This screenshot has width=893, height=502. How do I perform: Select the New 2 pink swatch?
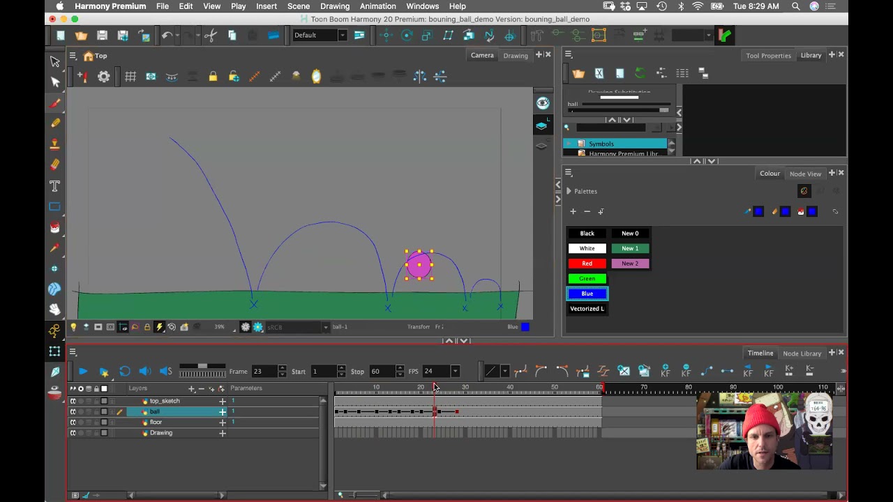click(630, 264)
